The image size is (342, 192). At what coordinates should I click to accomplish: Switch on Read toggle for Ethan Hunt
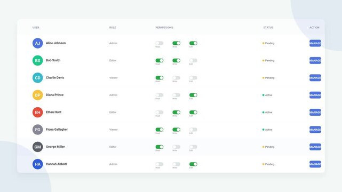pos(160,112)
